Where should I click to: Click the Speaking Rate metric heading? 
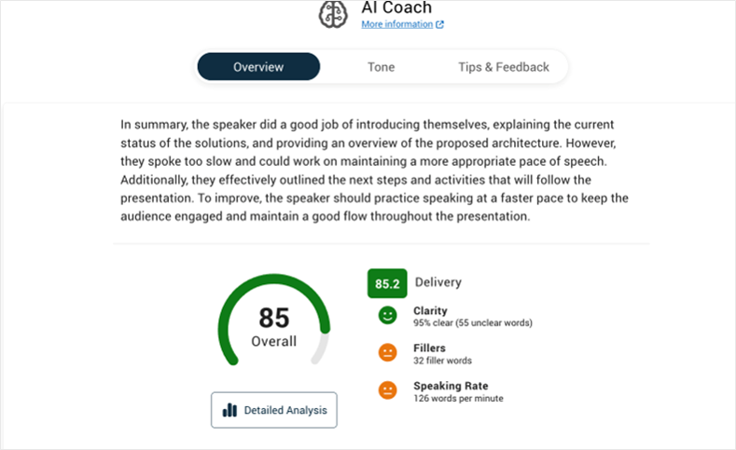pyautogui.click(x=451, y=386)
